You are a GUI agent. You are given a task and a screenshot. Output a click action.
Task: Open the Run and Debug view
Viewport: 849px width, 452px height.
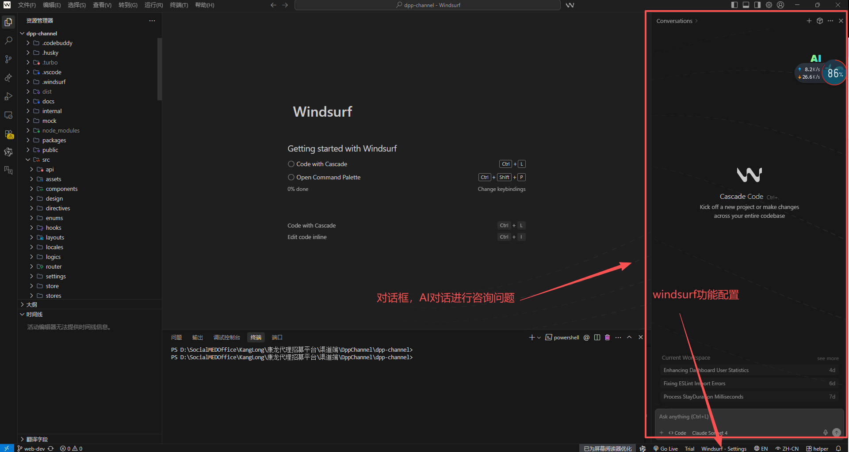(x=8, y=96)
